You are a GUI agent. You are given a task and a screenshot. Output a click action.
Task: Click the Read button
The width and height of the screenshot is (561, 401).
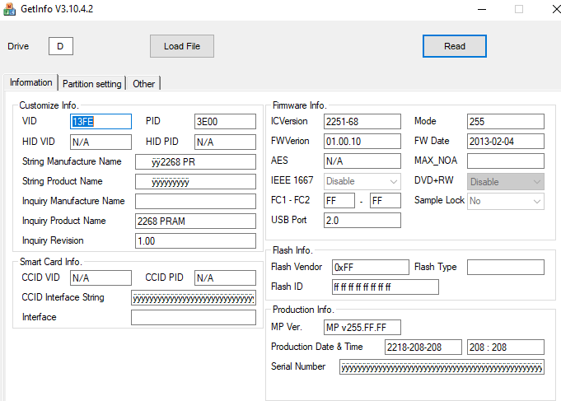(x=455, y=46)
